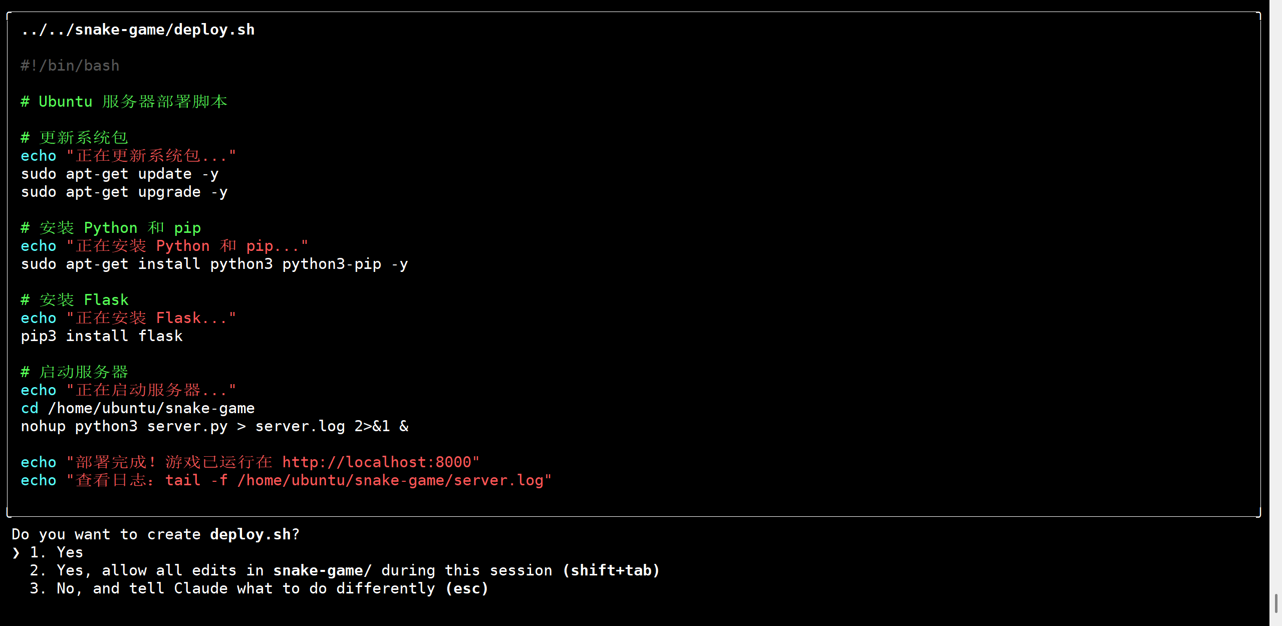Screen dimensions: 1282x626
Task: Click the "sudo apt-get upgrade -y" line
Action: (x=124, y=192)
